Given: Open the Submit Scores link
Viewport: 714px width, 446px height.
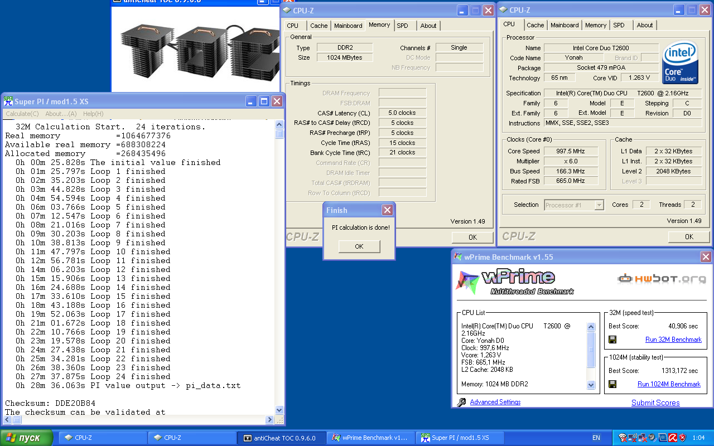Looking at the screenshot, I should pyautogui.click(x=655, y=403).
